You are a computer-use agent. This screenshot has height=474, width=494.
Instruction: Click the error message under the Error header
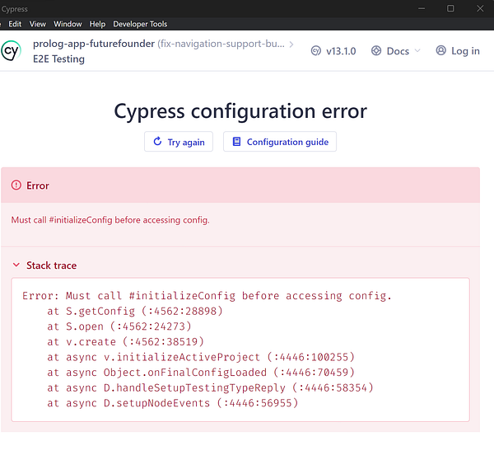110,220
